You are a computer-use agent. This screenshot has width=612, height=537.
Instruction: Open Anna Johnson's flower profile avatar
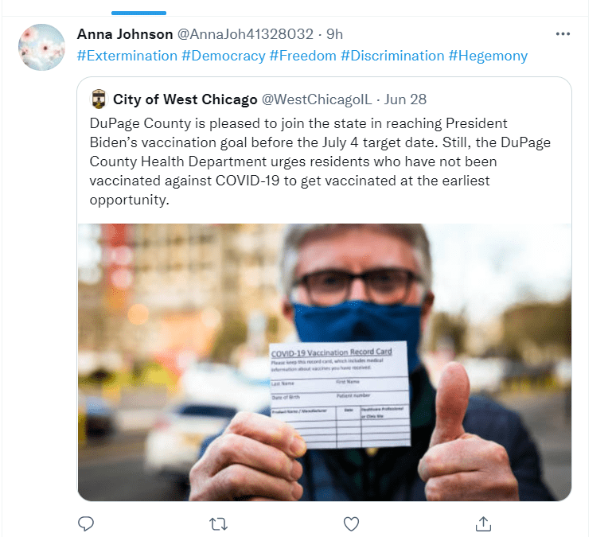[41, 47]
